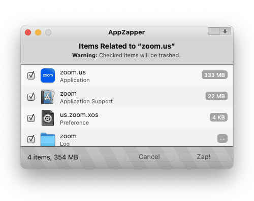Image resolution: width=254 pixels, height=201 pixels.
Task: Click the Cancel button
Action: pos(149,157)
